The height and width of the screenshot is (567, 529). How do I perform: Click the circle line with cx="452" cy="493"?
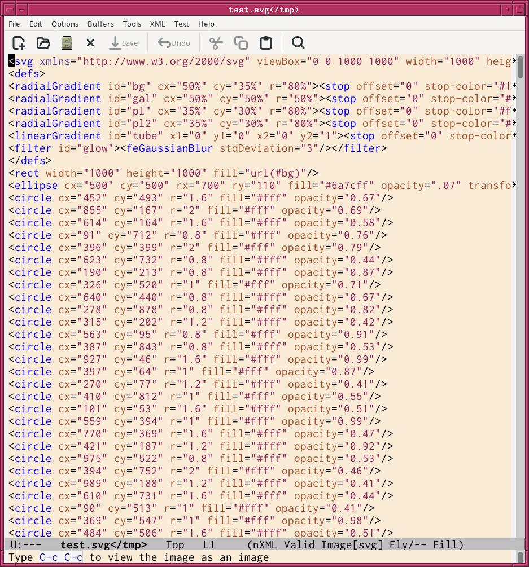point(201,198)
